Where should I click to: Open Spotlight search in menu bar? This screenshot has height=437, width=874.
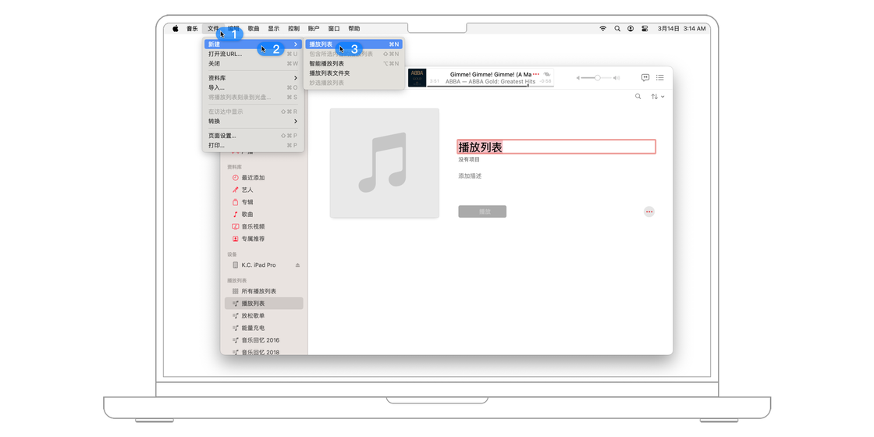[x=617, y=28]
